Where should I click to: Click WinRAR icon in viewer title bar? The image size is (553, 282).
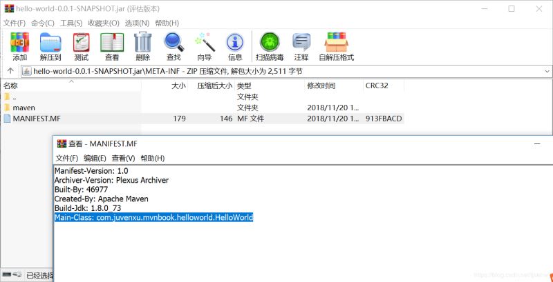click(x=62, y=143)
